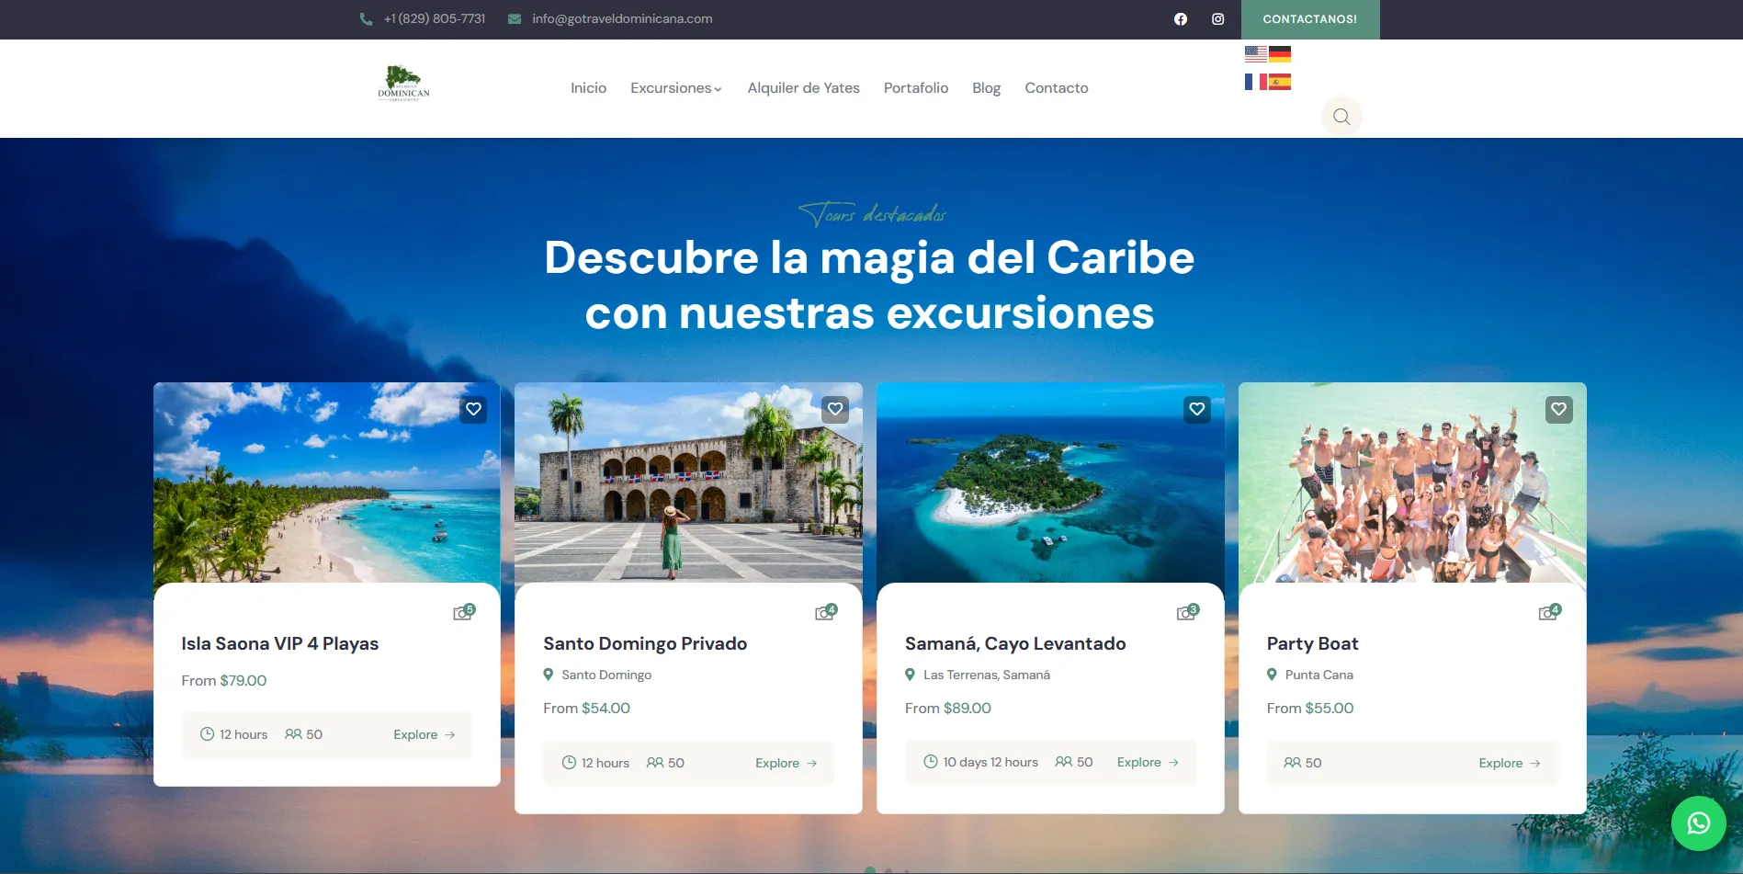This screenshot has width=1743, height=874.
Task: Expand the Excursiones dropdown menu
Action: pos(676,88)
